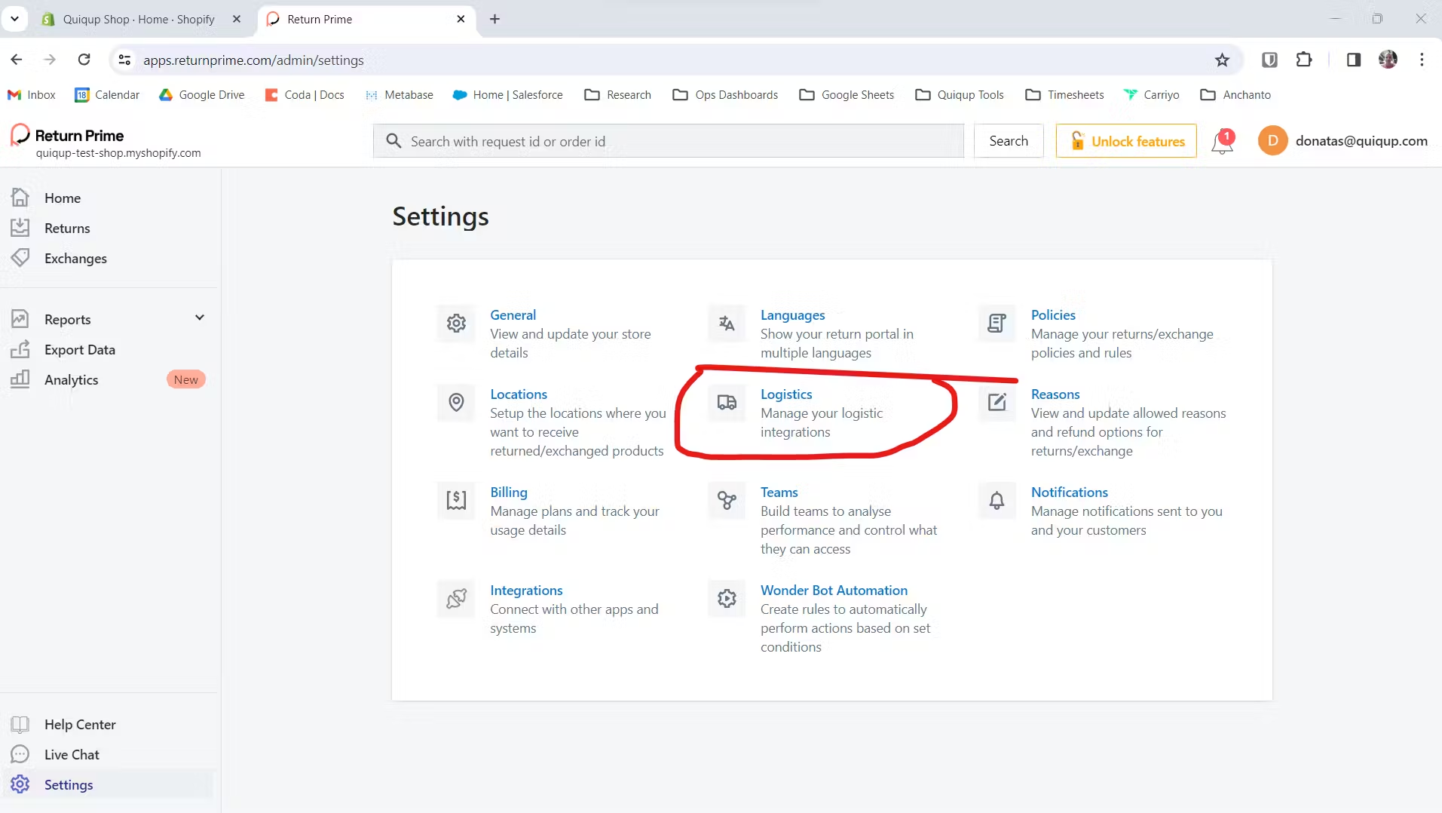Open the Metabase bookmark
The width and height of the screenshot is (1442, 813).
399,94
